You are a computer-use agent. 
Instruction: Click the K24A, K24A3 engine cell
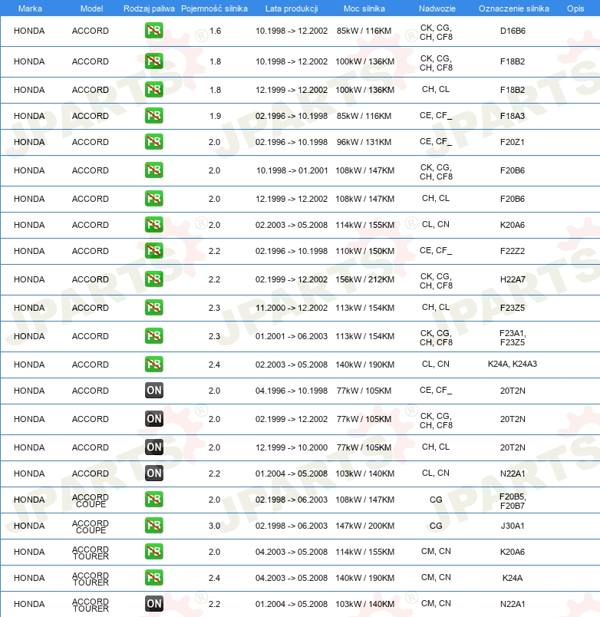[x=513, y=365]
